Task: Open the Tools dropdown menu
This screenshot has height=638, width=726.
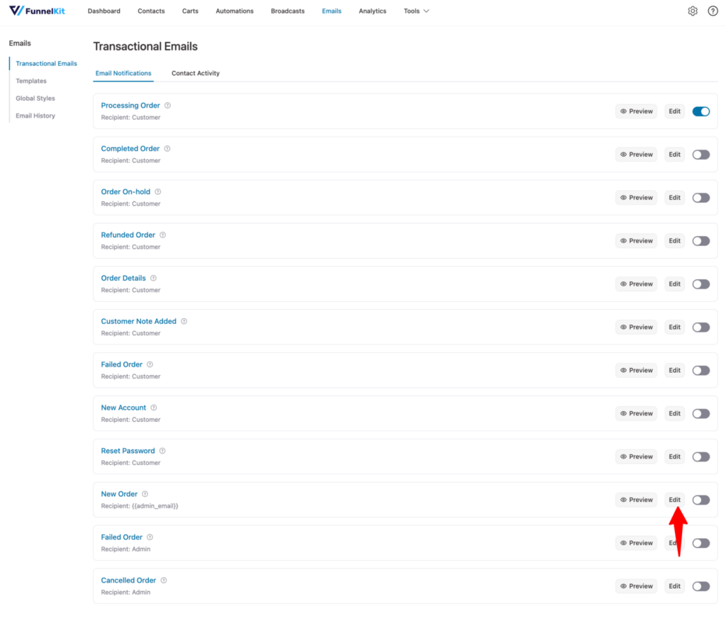Action: pos(416,11)
